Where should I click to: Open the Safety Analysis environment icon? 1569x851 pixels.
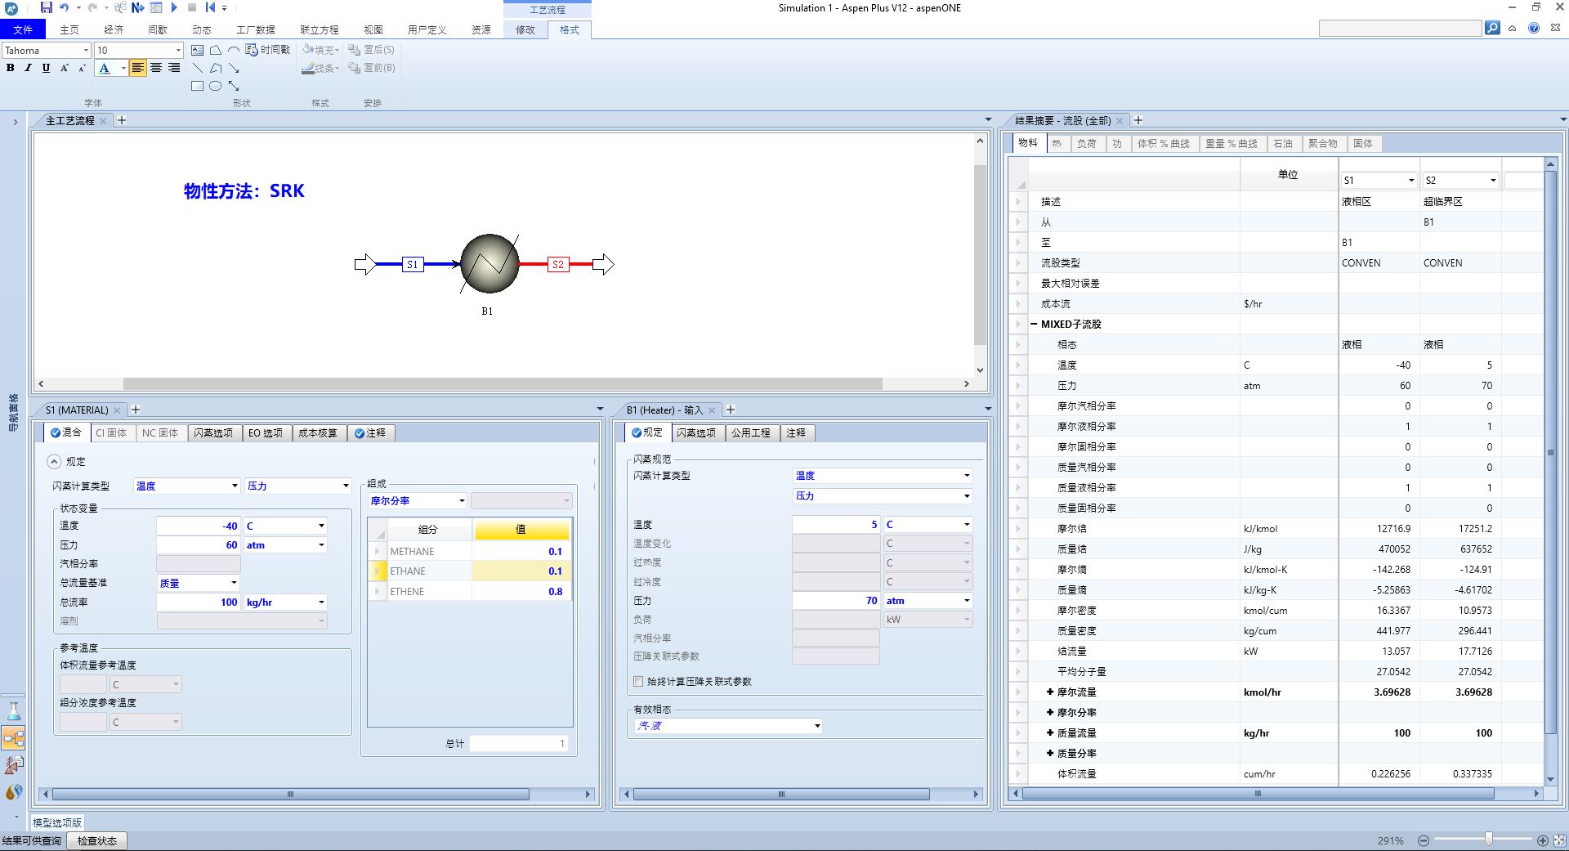14,765
